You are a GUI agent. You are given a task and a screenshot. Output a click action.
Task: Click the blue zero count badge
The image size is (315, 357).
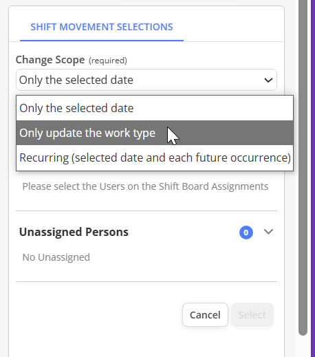[246, 232]
